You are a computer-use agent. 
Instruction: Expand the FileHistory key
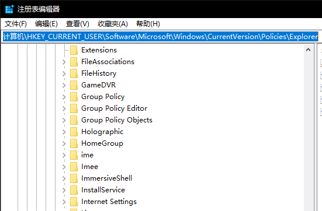click(x=64, y=73)
